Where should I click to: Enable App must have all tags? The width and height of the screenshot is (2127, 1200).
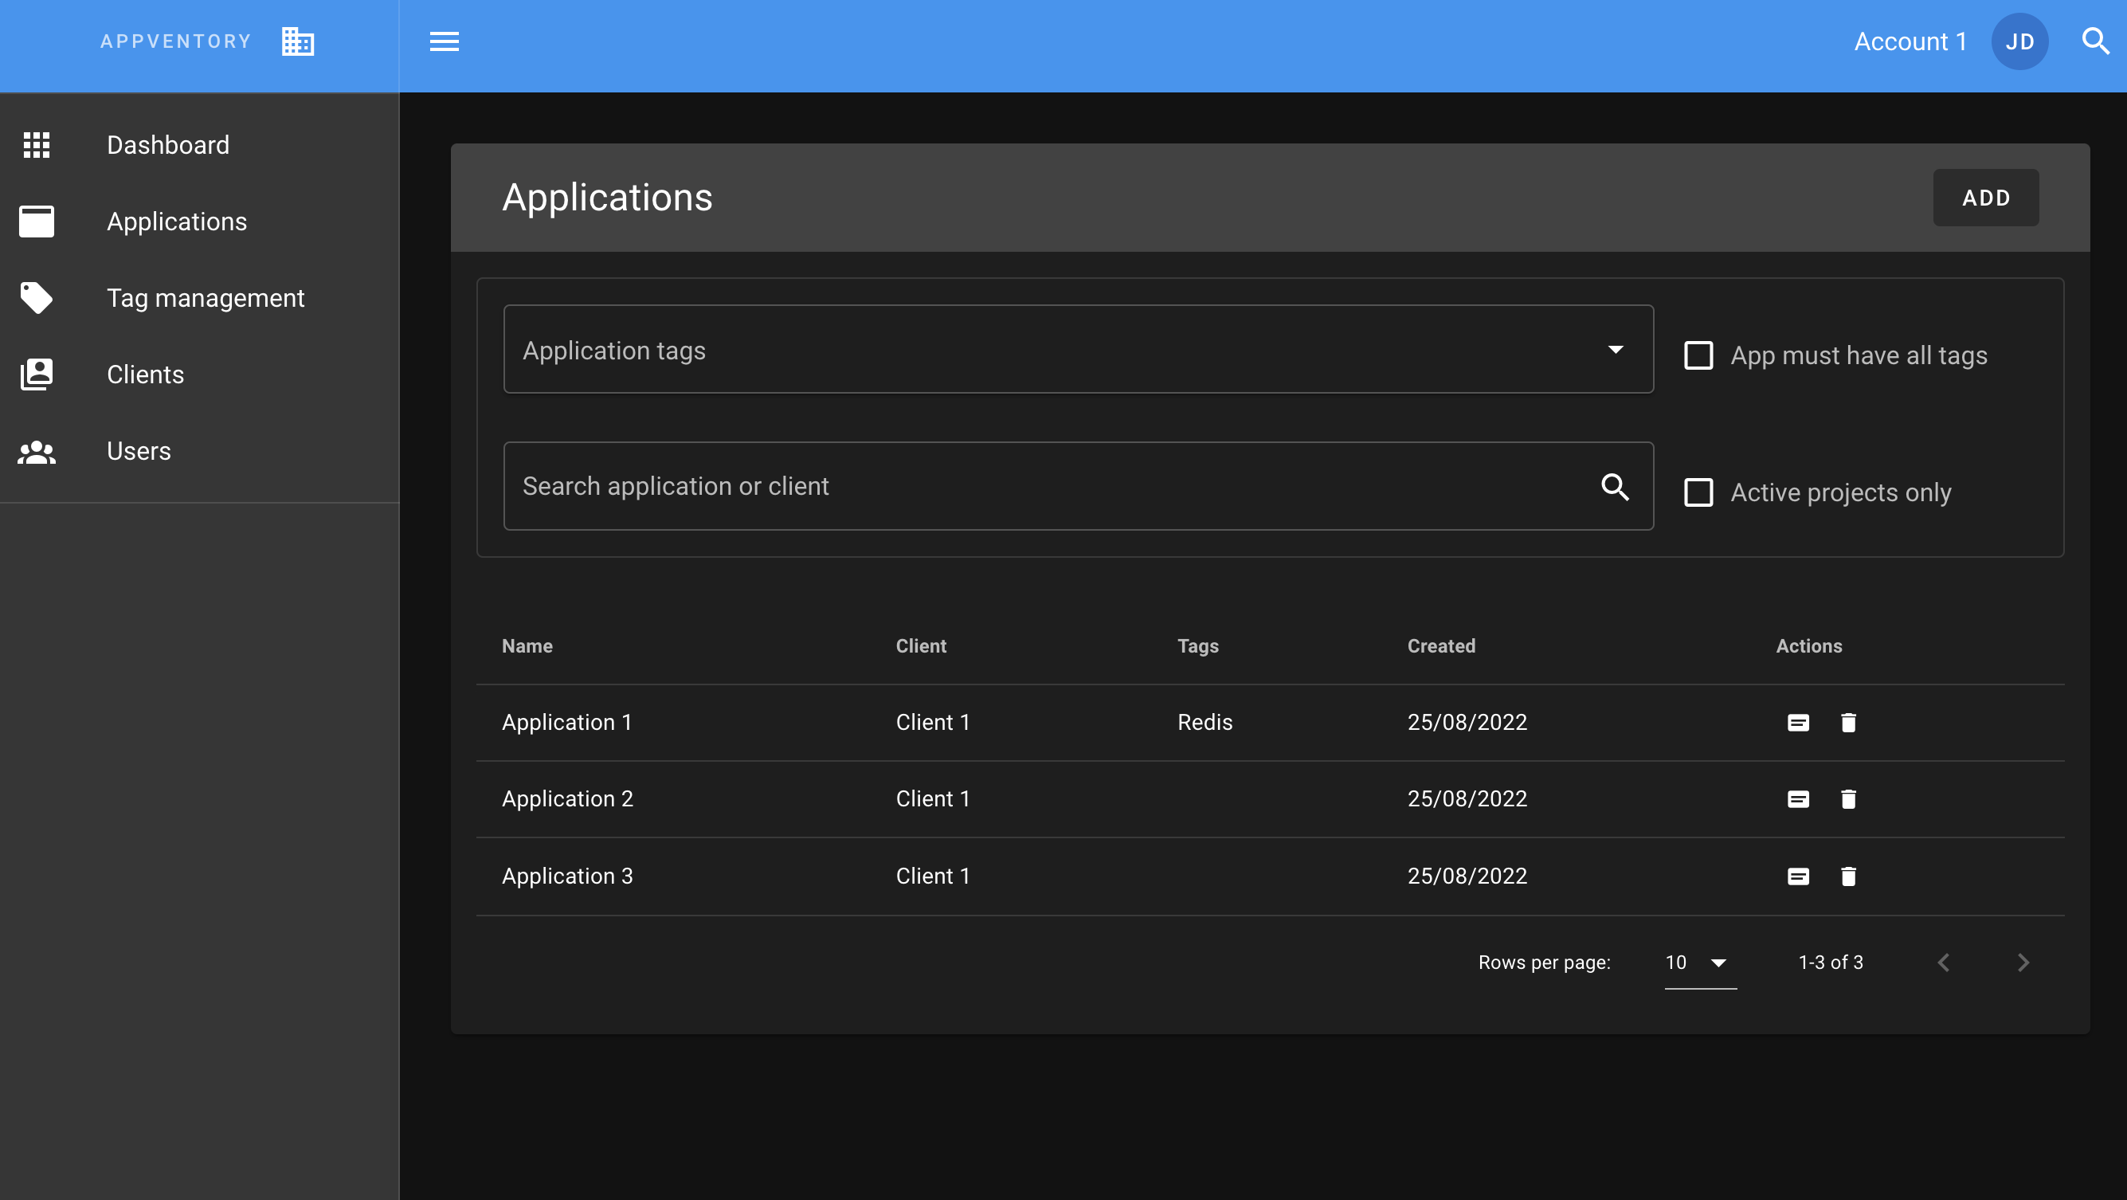1698,355
